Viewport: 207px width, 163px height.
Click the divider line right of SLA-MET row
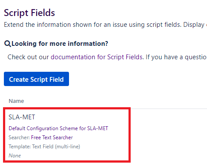pos(169,109)
